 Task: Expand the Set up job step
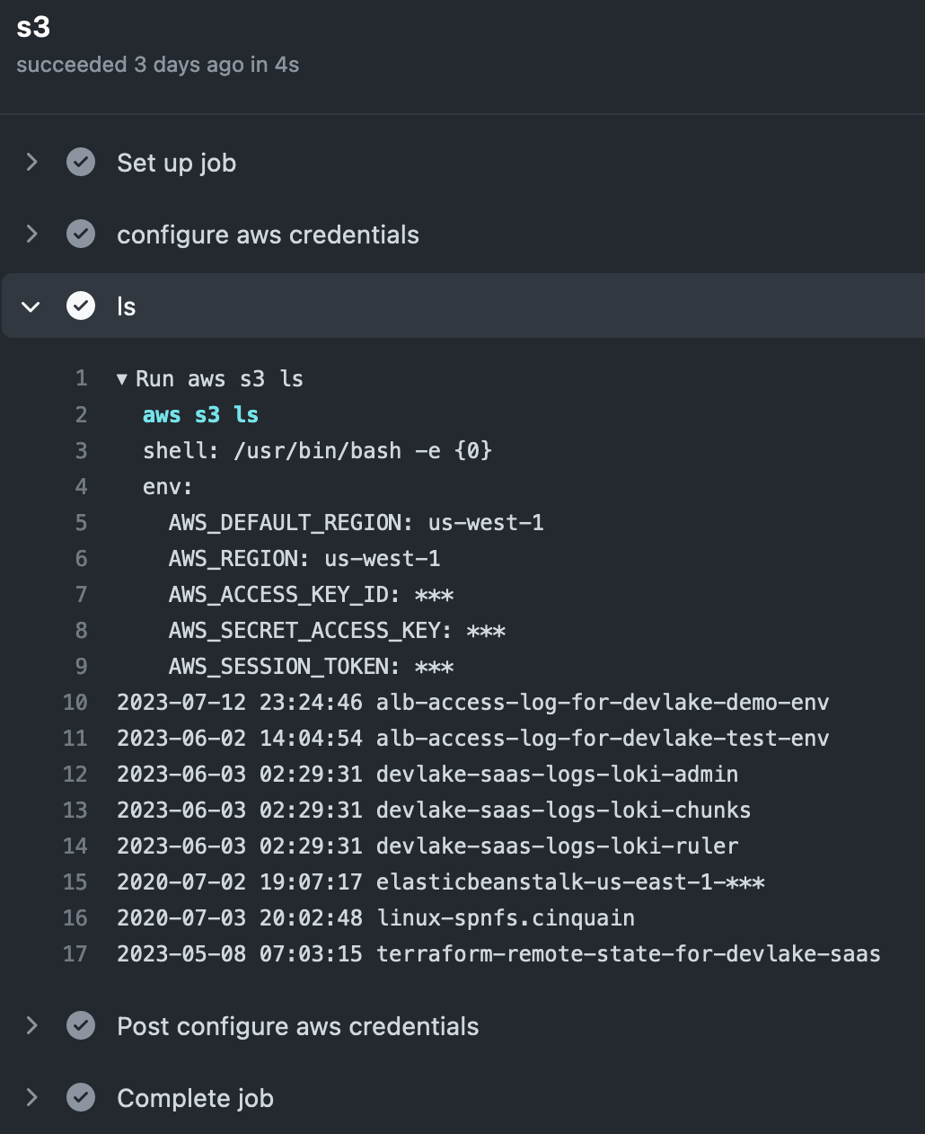point(31,163)
